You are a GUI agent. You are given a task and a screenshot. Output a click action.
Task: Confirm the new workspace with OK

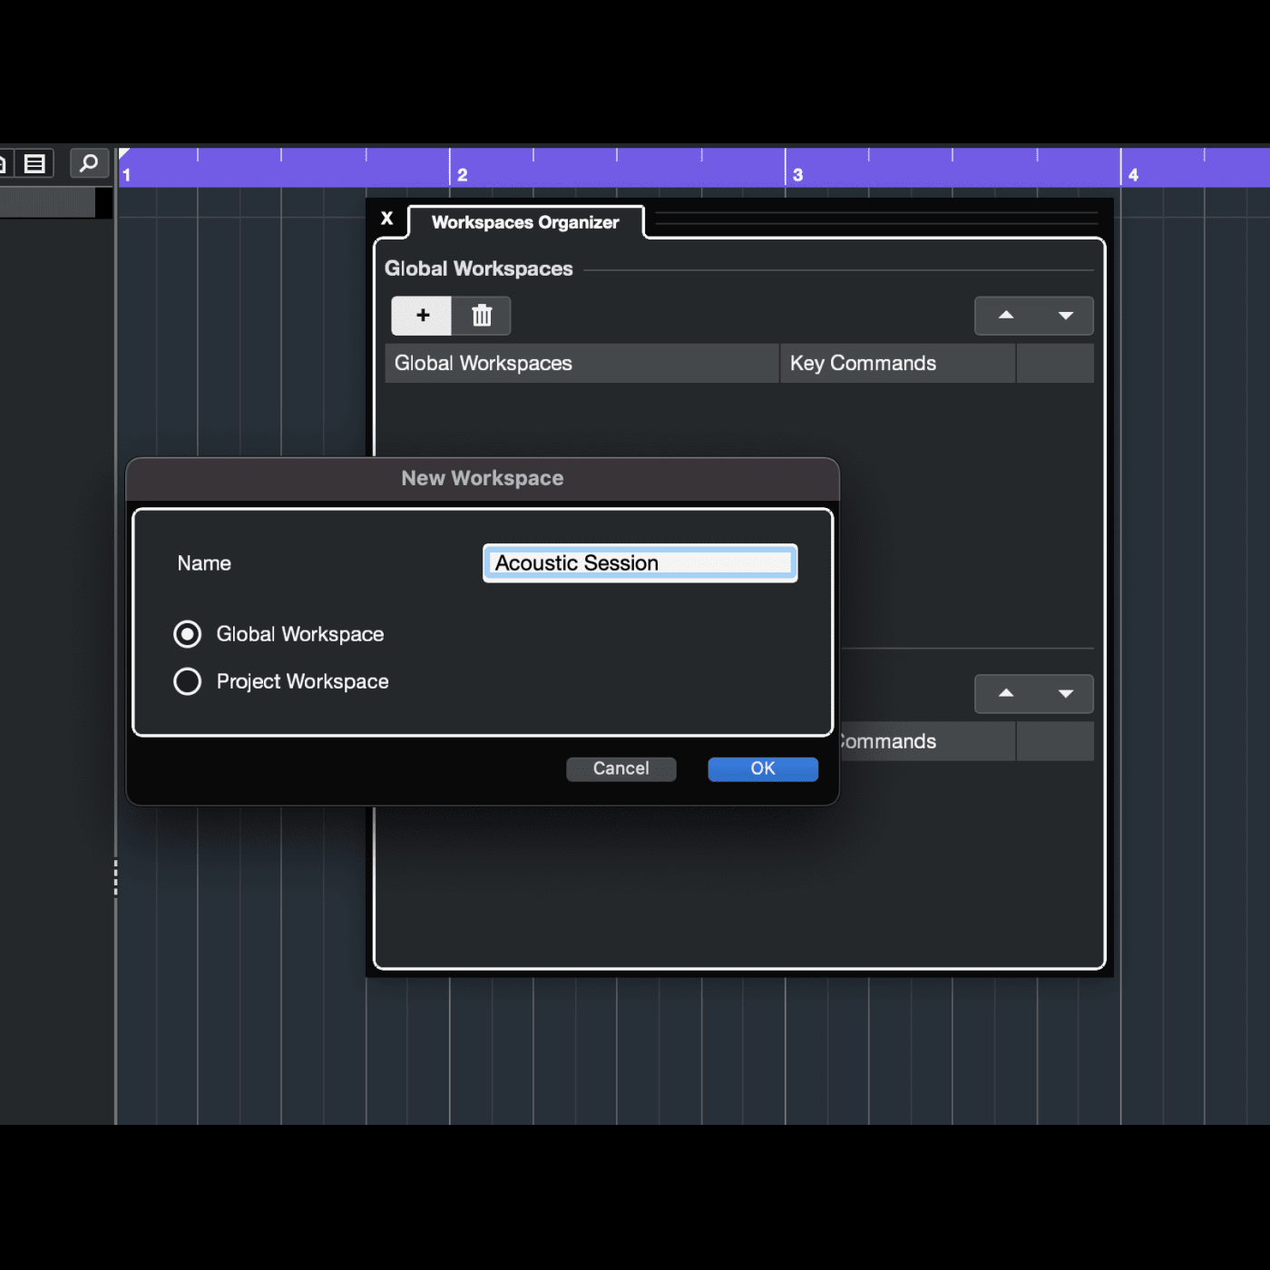tap(762, 768)
